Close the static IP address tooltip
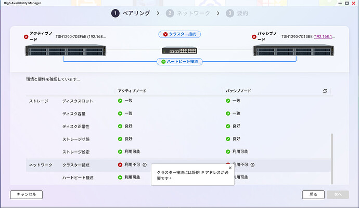This screenshot has height=208, width=359. pyautogui.click(x=230, y=168)
